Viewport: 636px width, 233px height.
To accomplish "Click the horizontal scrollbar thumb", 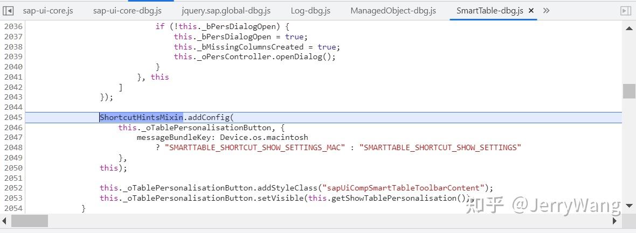I will (x=30, y=221).
